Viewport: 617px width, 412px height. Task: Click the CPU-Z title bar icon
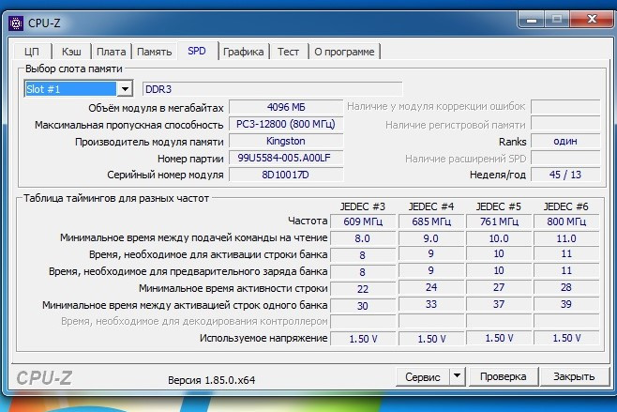click(x=16, y=23)
